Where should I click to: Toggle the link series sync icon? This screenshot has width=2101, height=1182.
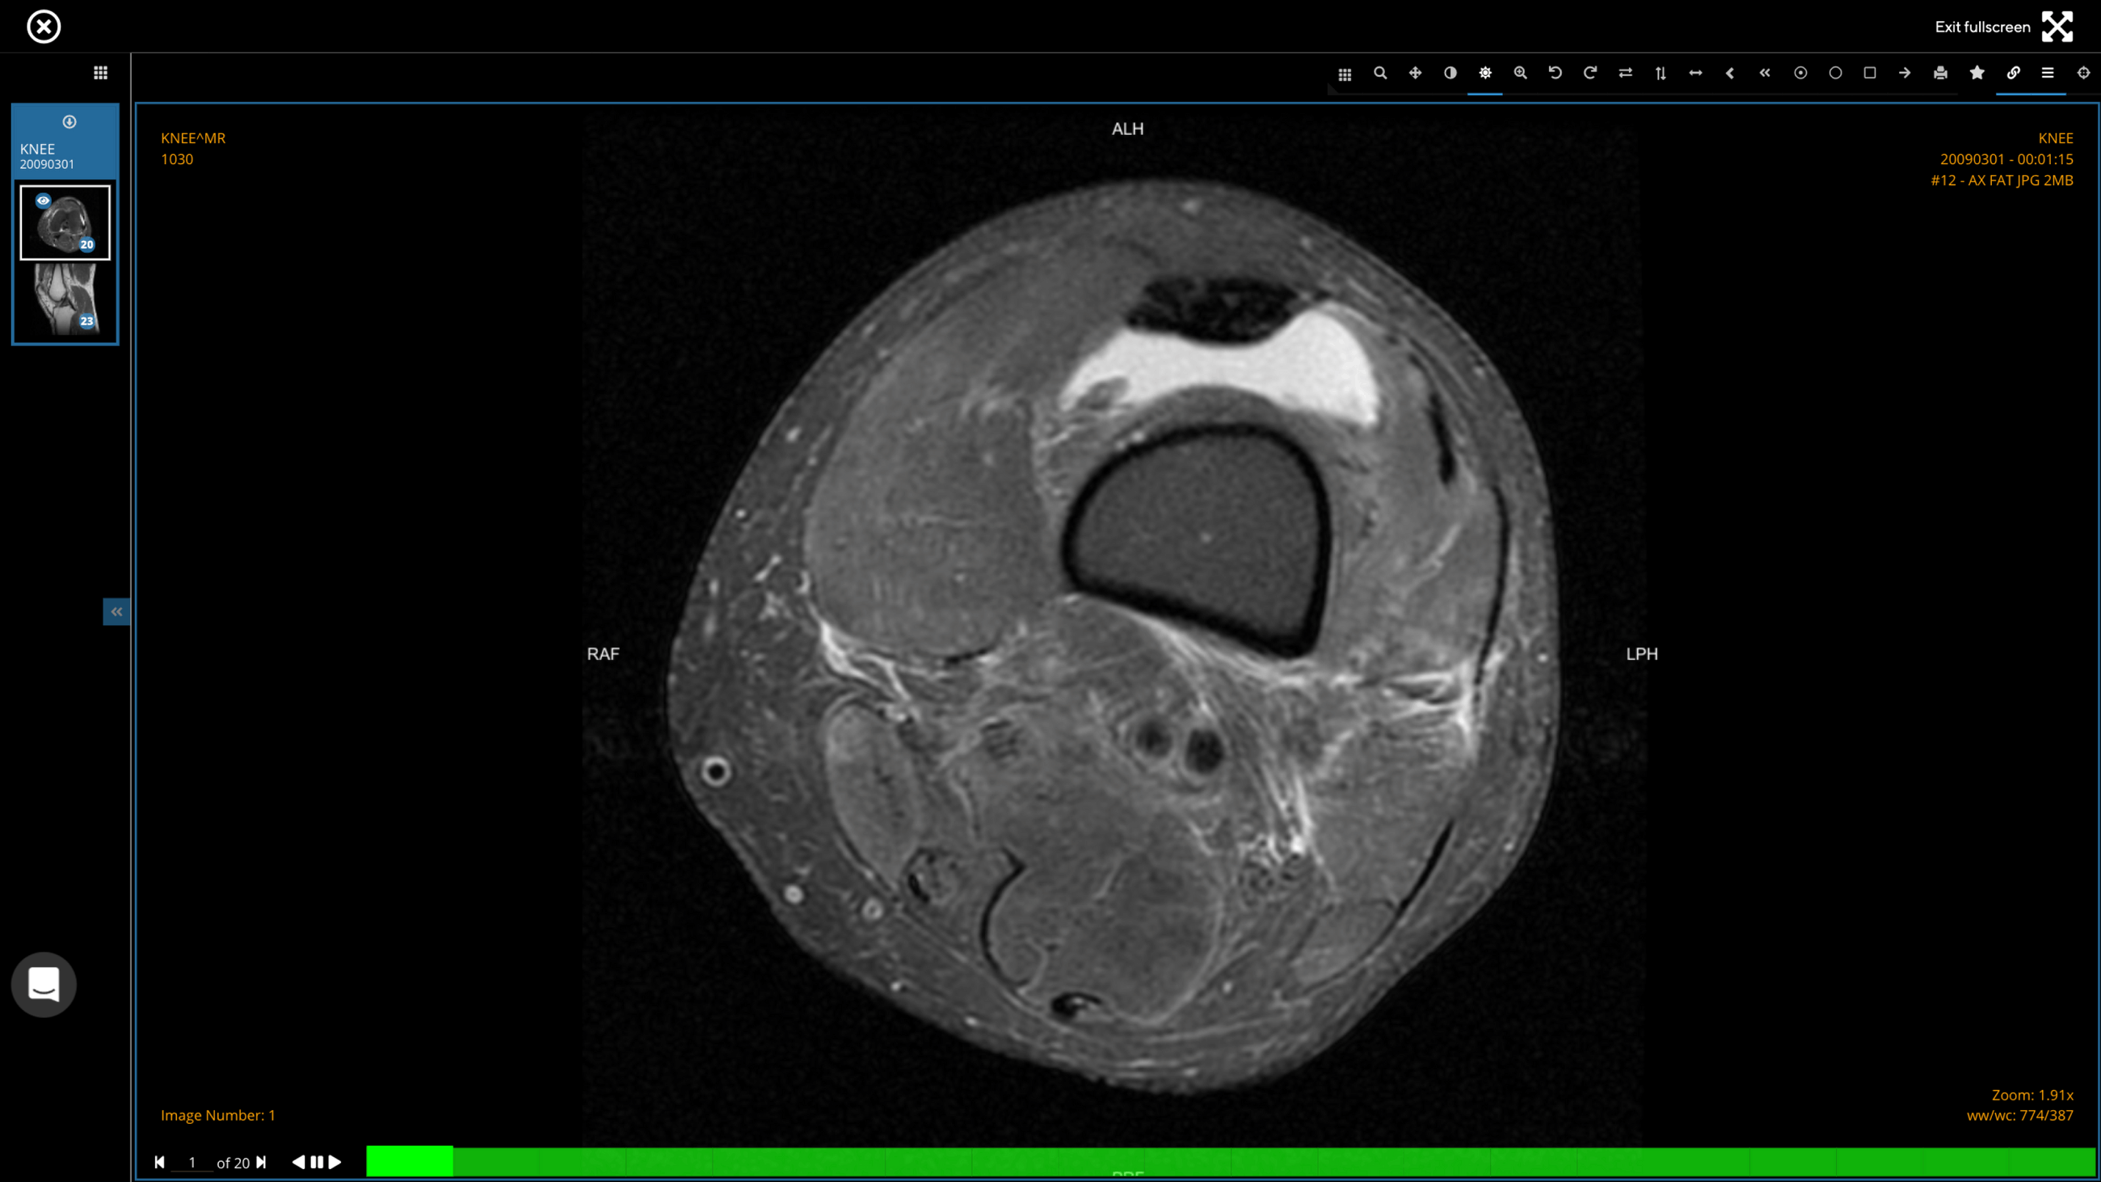[2013, 73]
